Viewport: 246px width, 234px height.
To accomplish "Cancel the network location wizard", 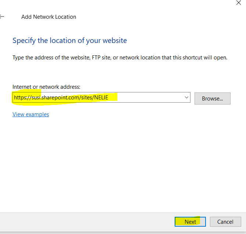I will tap(225, 222).
